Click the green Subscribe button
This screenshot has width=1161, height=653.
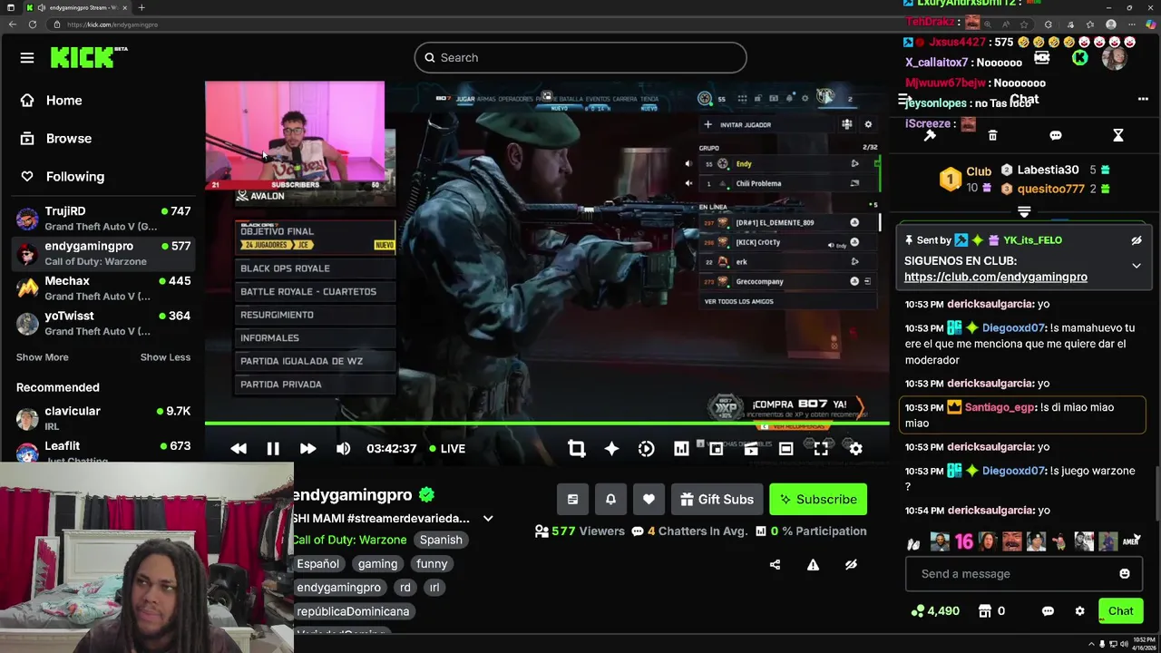(818, 499)
